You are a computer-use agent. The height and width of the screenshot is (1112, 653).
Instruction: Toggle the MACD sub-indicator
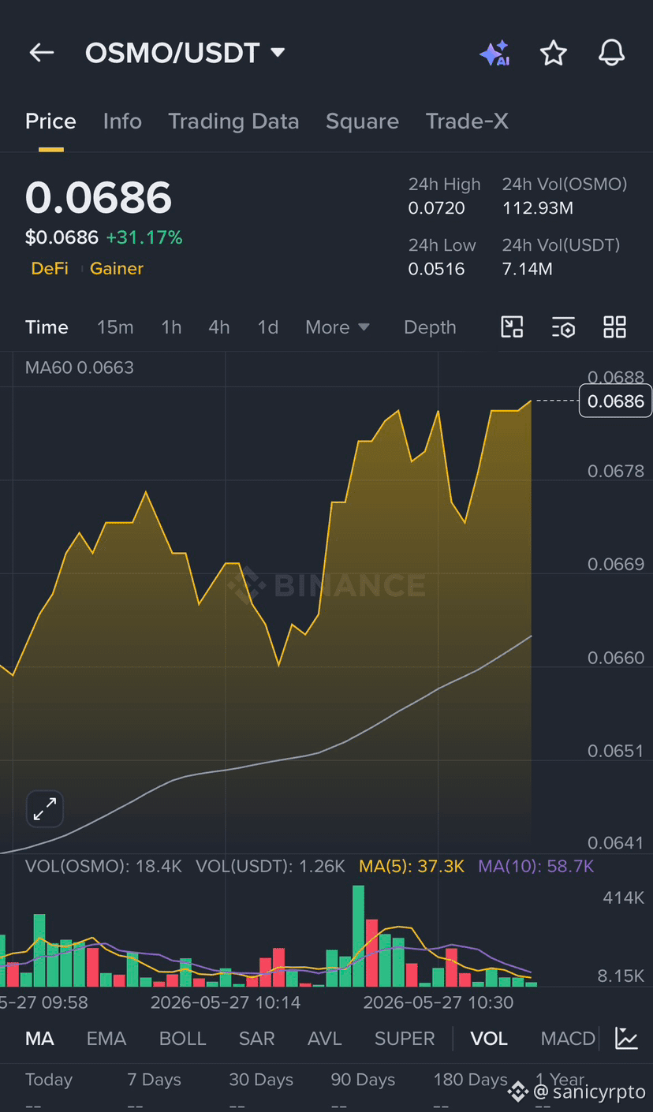click(x=568, y=1038)
